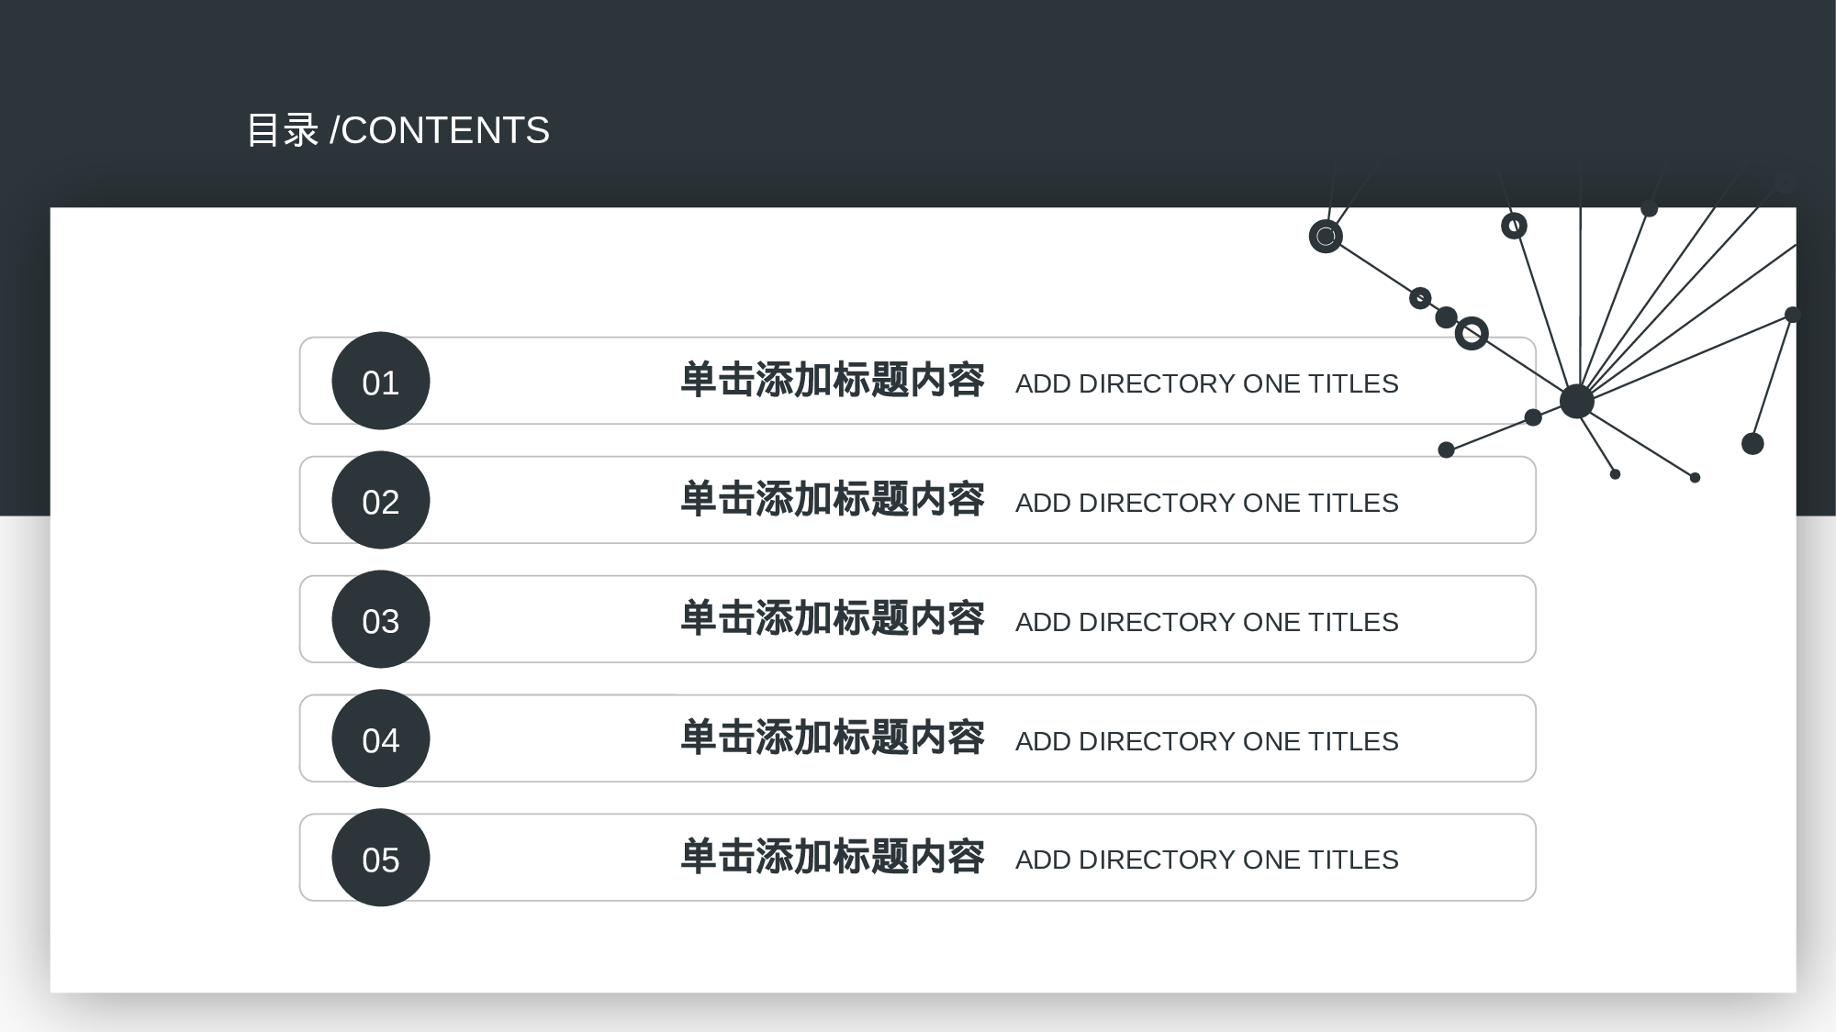1836x1032 pixels.
Task: Click the small ring node at top of network graphic
Action: click(x=1514, y=225)
